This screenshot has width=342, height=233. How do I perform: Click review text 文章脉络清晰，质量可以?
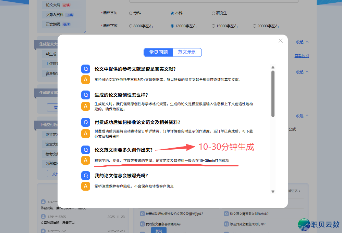[x=58, y=223]
